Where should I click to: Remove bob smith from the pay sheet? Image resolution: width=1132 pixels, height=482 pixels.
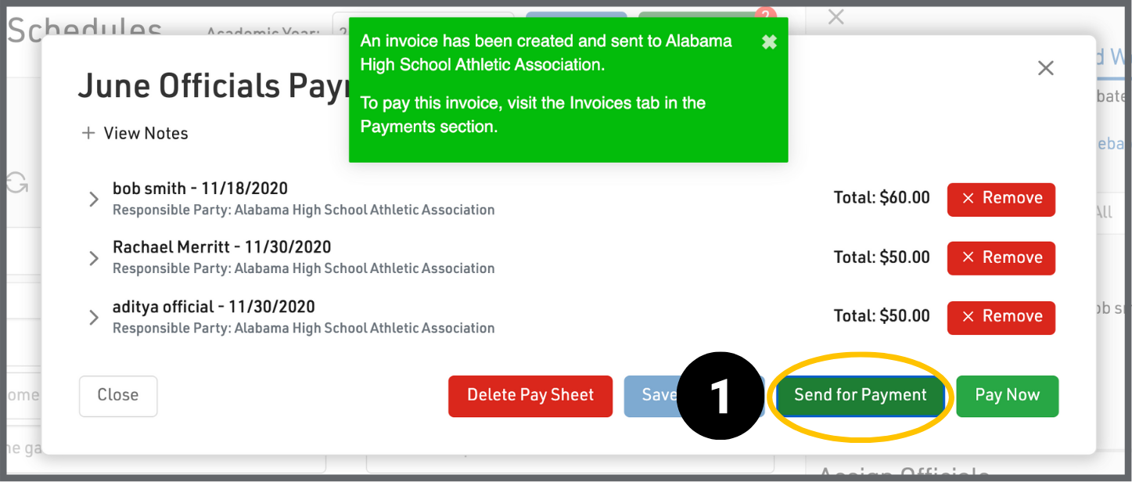click(x=1001, y=199)
